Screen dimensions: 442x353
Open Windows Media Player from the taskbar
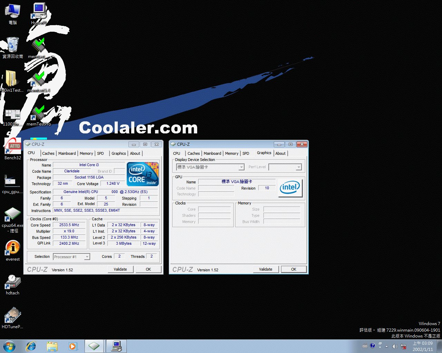pyautogui.click(x=73, y=346)
